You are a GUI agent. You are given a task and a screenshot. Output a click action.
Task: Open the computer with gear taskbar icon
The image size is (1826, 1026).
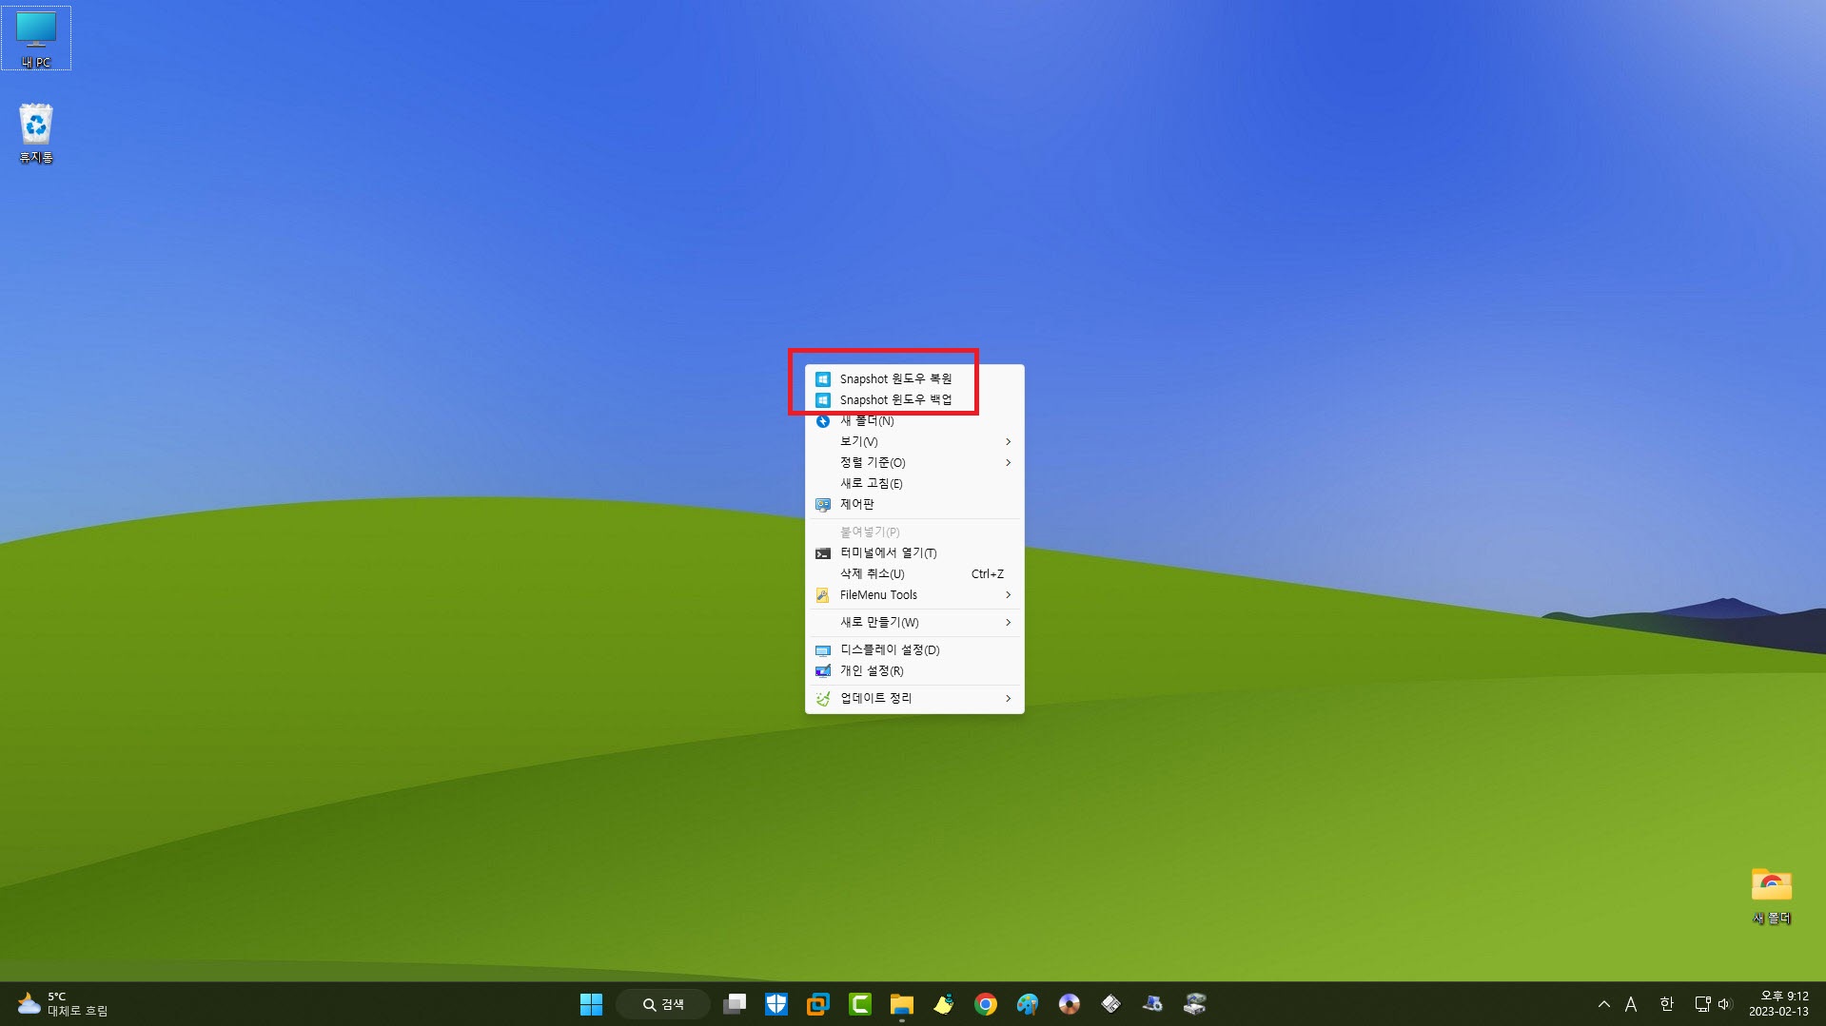[1153, 1004]
